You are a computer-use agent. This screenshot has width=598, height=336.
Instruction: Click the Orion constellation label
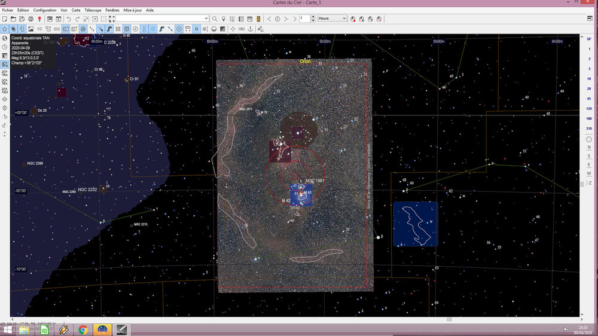[x=305, y=62]
